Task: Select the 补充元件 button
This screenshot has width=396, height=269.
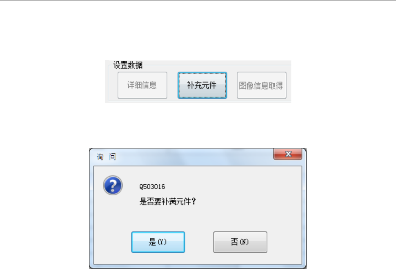Action: pyautogui.click(x=202, y=85)
